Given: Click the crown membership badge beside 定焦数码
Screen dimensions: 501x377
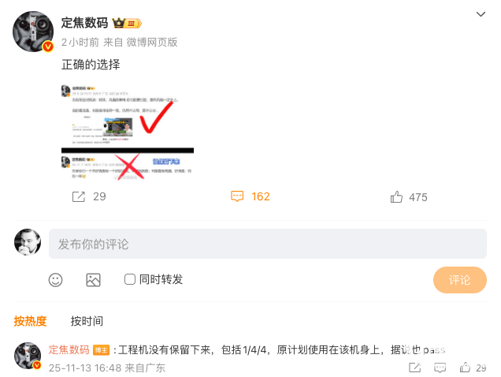Looking at the screenshot, I should [x=127, y=23].
